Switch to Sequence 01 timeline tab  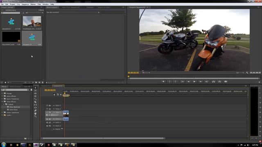[45, 86]
